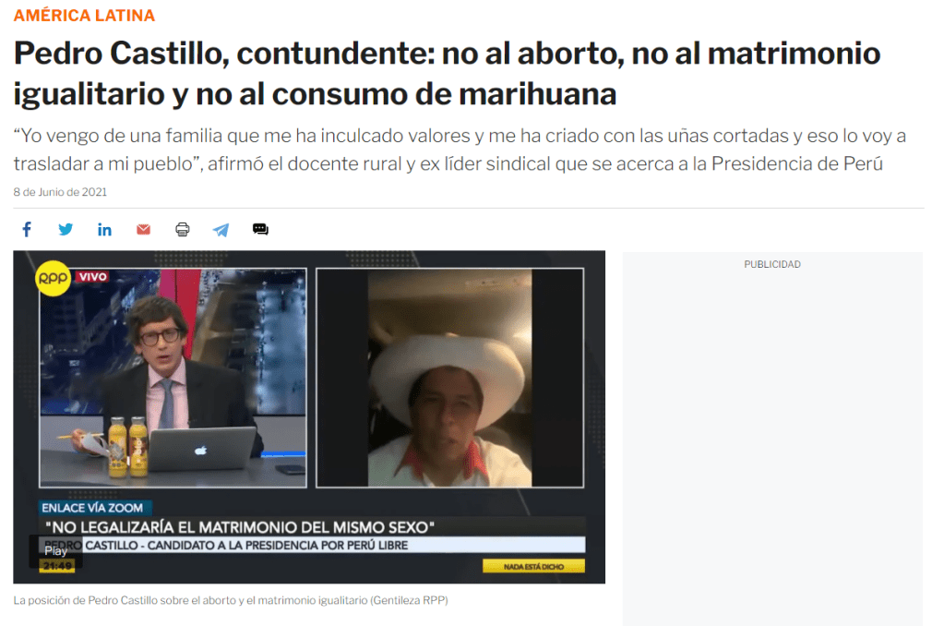Click the red VIVO live badge
The height and width of the screenshot is (626, 944).
[x=92, y=277]
